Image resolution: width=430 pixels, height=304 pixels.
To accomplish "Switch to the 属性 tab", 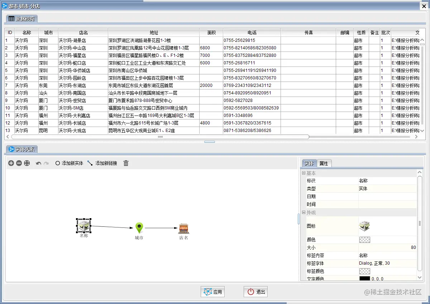I will coord(324,163).
